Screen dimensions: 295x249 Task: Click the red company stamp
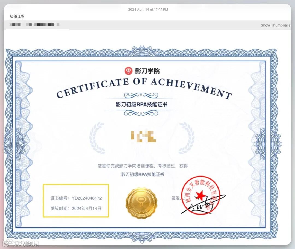point(200,195)
